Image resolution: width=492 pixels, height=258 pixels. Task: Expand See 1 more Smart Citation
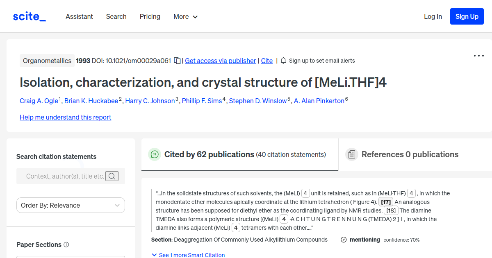click(x=188, y=255)
